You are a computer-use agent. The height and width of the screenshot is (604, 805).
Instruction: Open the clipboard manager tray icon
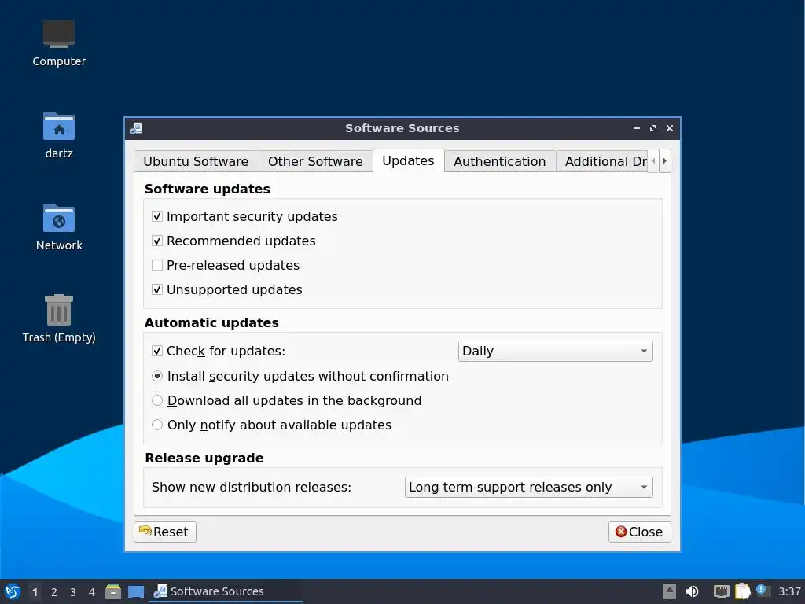(x=742, y=591)
